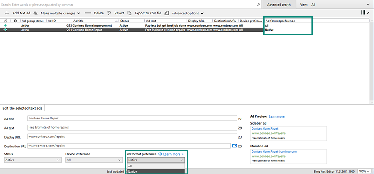Sort by Ad ID column header
The height and width of the screenshot is (174, 374).
pyautogui.click(x=52, y=21)
